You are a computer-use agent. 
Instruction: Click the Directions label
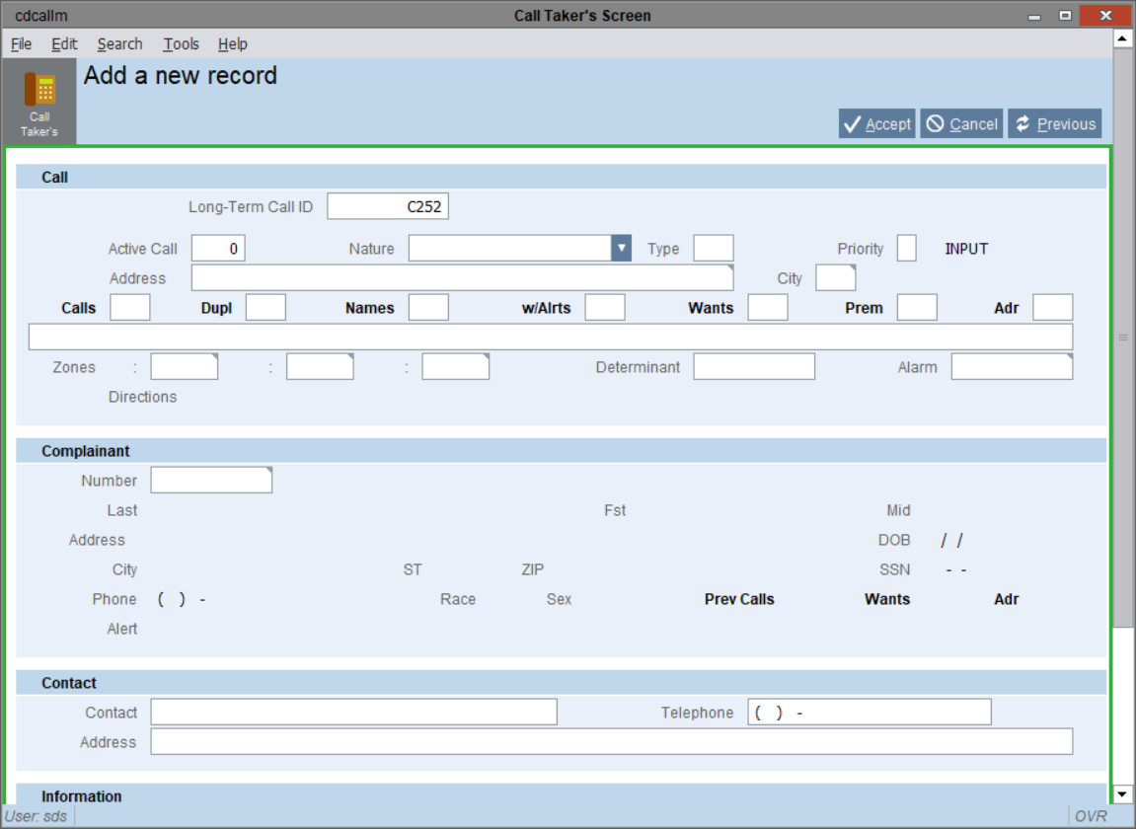point(142,397)
